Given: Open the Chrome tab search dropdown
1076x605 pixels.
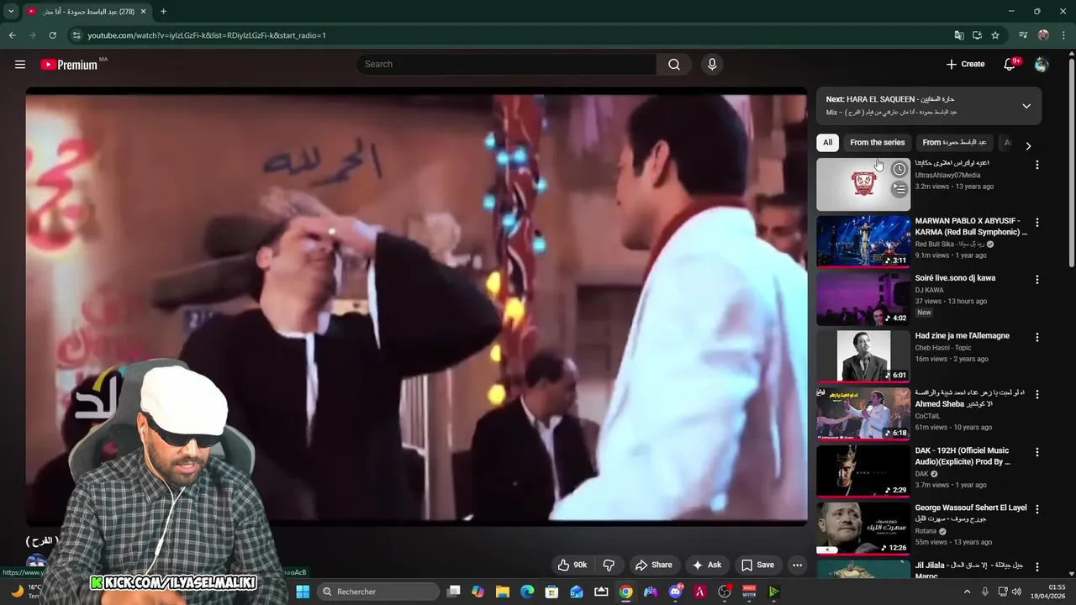Looking at the screenshot, I should pyautogui.click(x=11, y=12).
